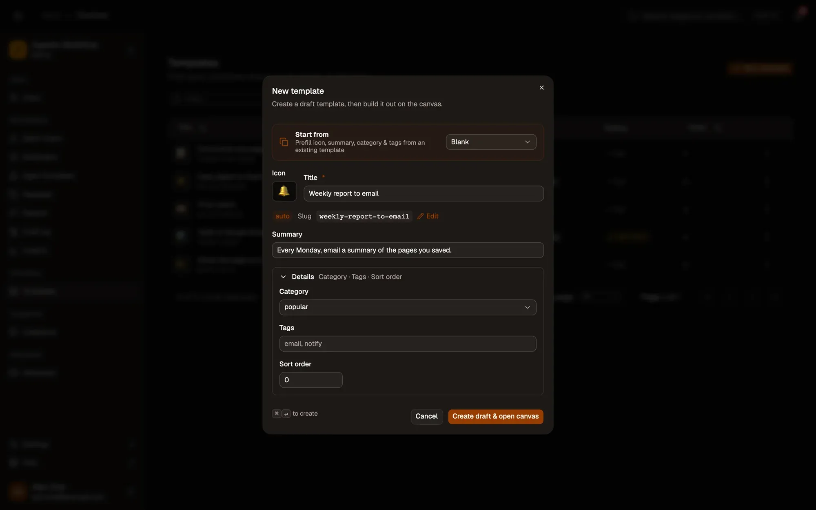Click the Title input field

tap(424, 193)
